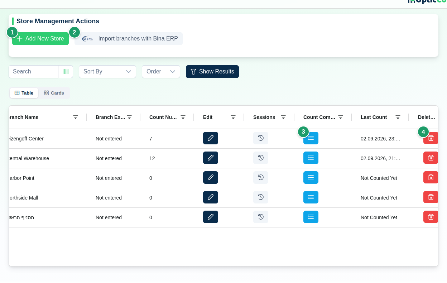The image size is (447, 283).
Task: Open filter menu for Count Nu… column
Action: click(x=183, y=117)
